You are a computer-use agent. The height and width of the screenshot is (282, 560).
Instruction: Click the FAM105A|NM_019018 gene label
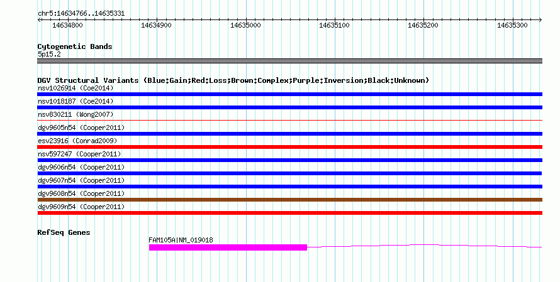[181, 240]
